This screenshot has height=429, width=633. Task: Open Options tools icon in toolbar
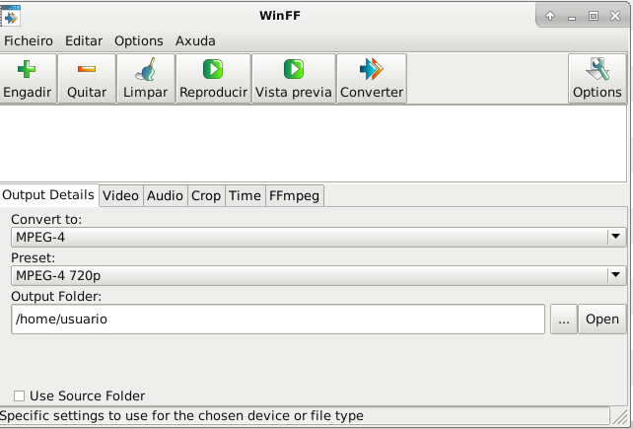click(597, 70)
